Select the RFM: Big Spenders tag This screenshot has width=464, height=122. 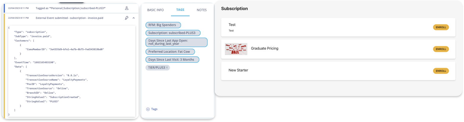tap(163, 25)
